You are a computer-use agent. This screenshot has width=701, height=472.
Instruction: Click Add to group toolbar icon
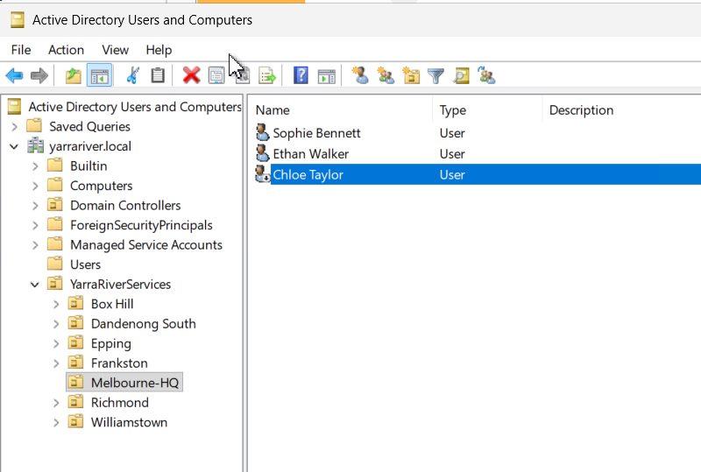(x=486, y=75)
